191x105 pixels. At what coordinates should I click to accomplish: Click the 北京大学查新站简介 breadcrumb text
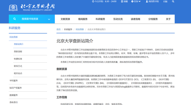pyautogui.click(x=97, y=29)
